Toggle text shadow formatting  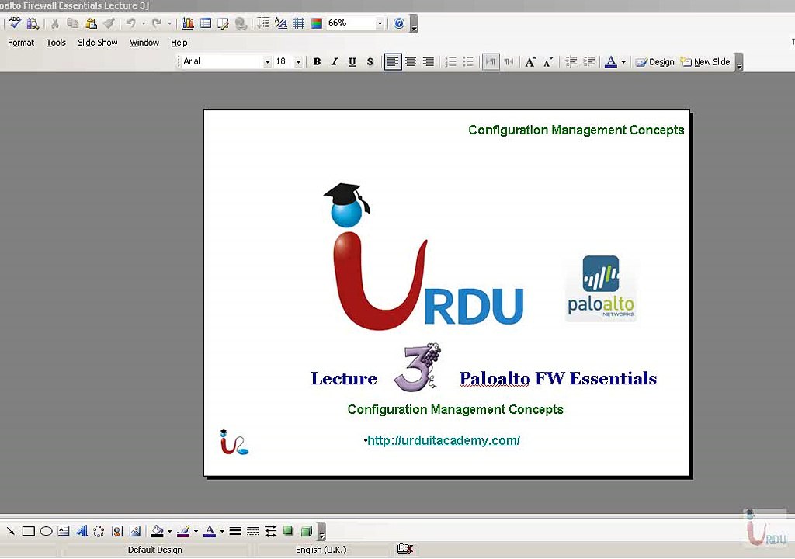(x=370, y=62)
